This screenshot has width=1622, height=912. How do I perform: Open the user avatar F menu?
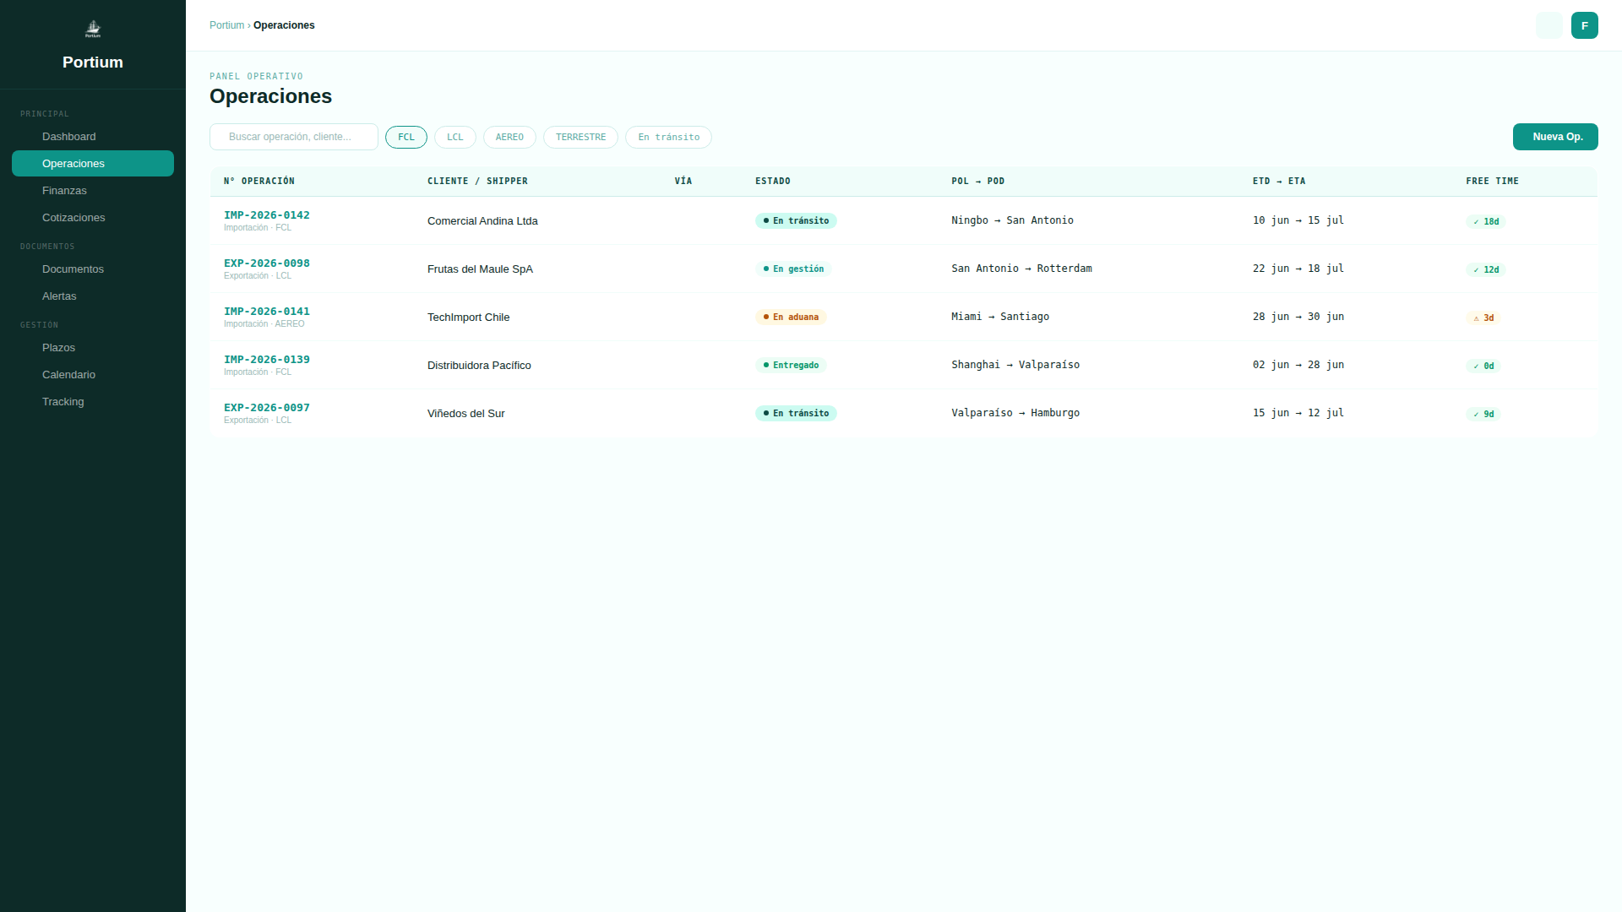point(1584,25)
